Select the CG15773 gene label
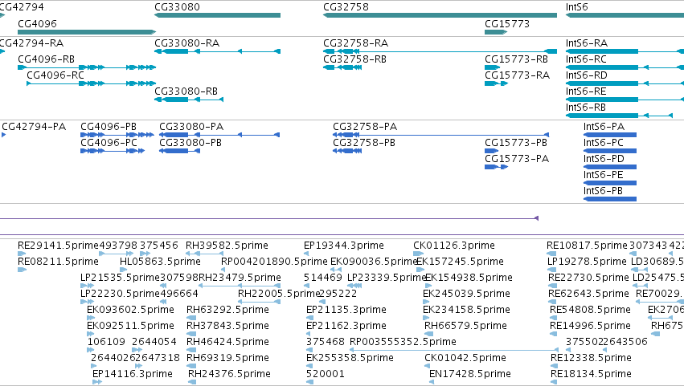Image resolution: width=684 pixels, height=386 pixels. [507, 23]
